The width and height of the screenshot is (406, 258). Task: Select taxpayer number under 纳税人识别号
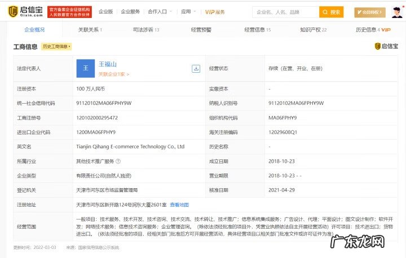296,103
